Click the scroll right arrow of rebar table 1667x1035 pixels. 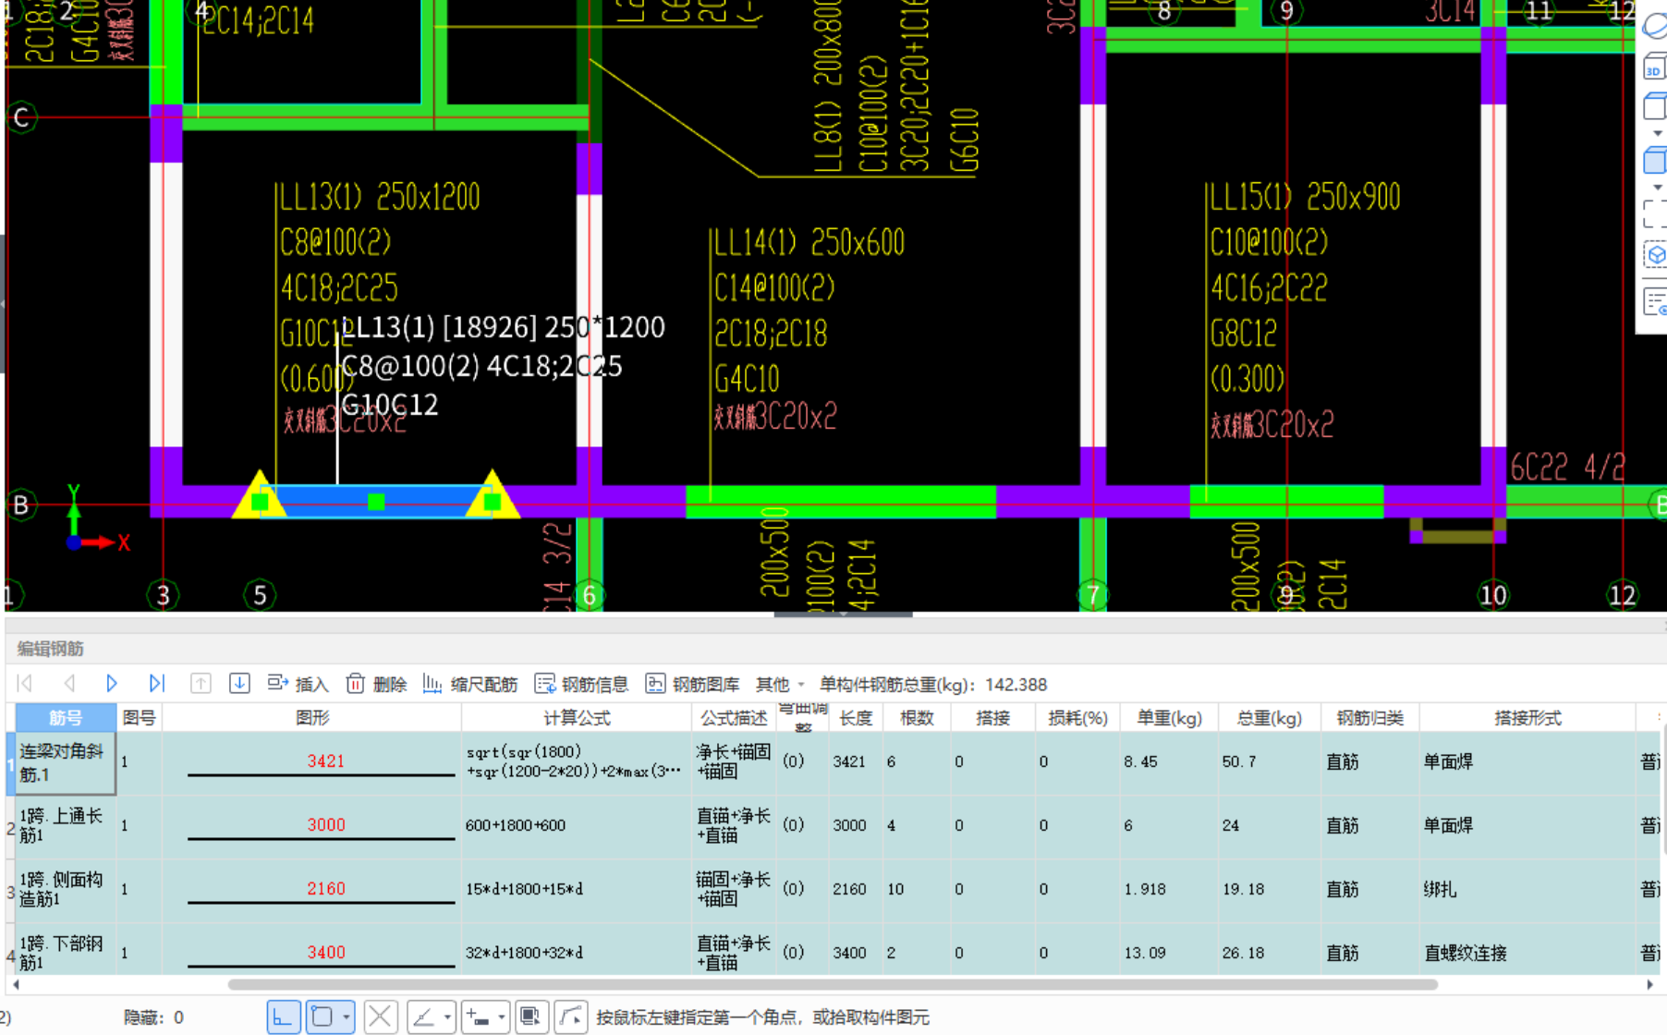tap(1649, 984)
